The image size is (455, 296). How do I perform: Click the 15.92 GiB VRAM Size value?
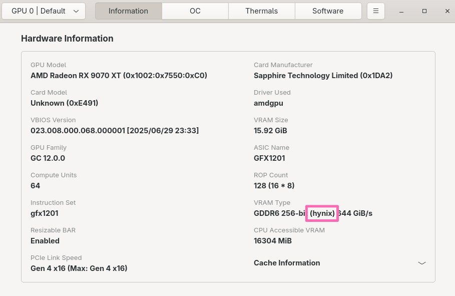coord(270,130)
